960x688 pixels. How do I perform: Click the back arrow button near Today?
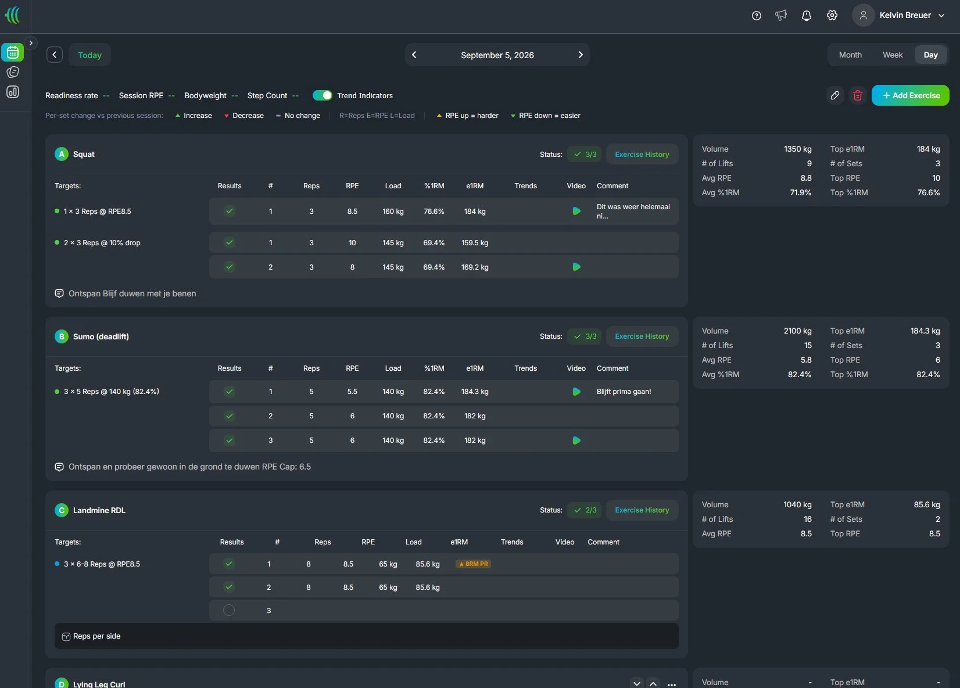(55, 55)
